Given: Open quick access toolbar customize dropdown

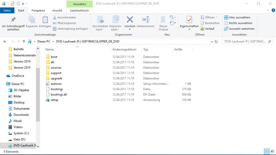Looking at the screenshot, I should click(x=23, y=4).
